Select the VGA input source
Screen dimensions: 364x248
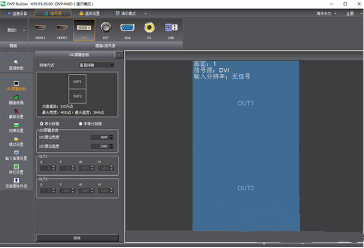(127, 30)
